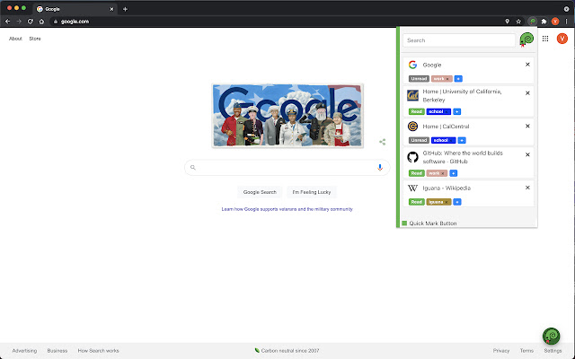Screen dimensions: 575x359
Task: Click the school tag on Berkeley entry
Action: [x=438, y=111]
